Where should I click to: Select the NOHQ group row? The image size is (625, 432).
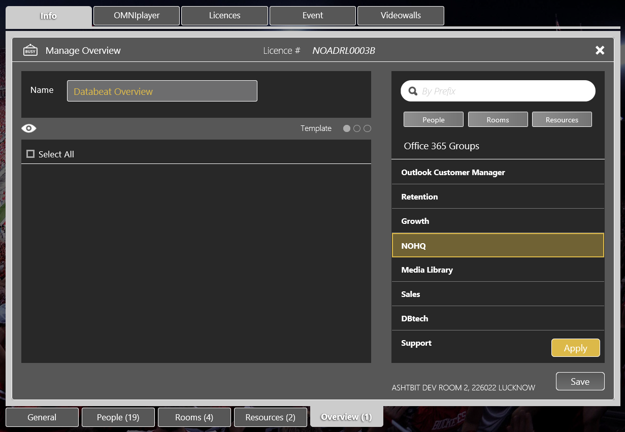(x=498, y=245)
